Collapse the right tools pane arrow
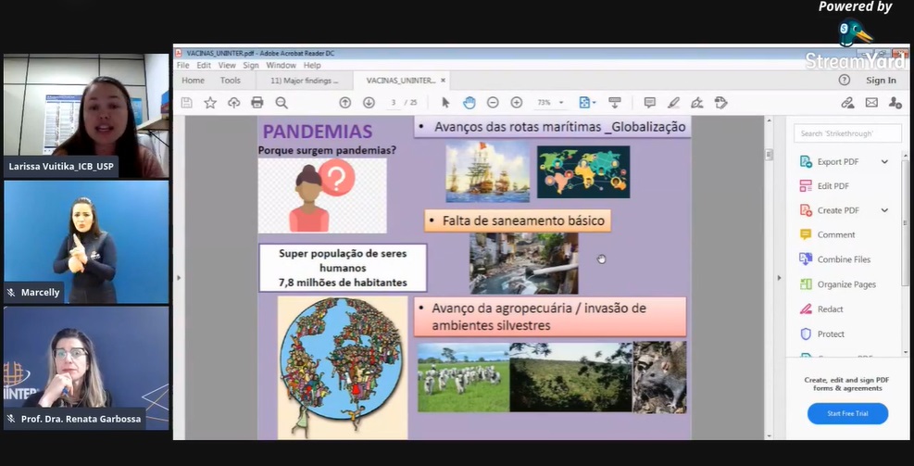 point(779,278)
